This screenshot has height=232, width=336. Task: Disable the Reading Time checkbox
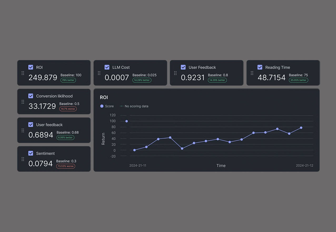(x=260, y=67)
